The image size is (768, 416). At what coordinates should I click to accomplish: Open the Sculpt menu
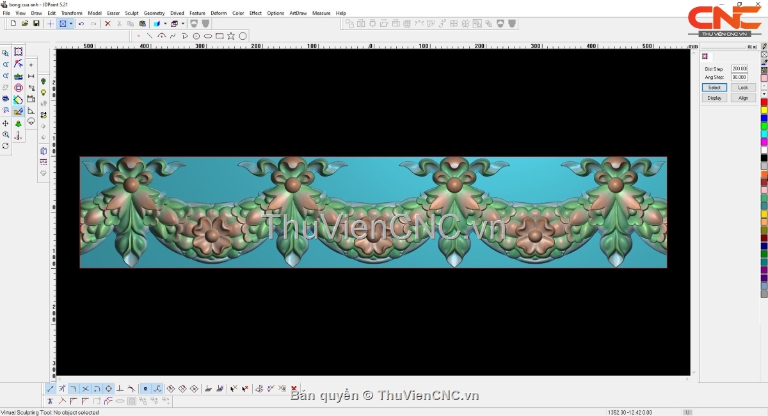point(132,13)
